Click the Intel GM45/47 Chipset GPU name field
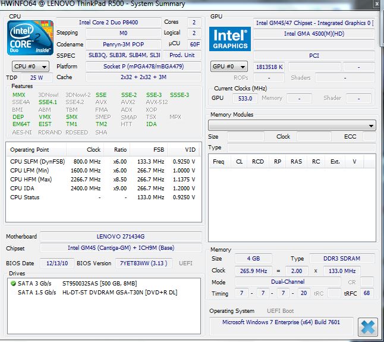Image resolution: width=384 pixels, height=342 pixels. tap(314, 23)
